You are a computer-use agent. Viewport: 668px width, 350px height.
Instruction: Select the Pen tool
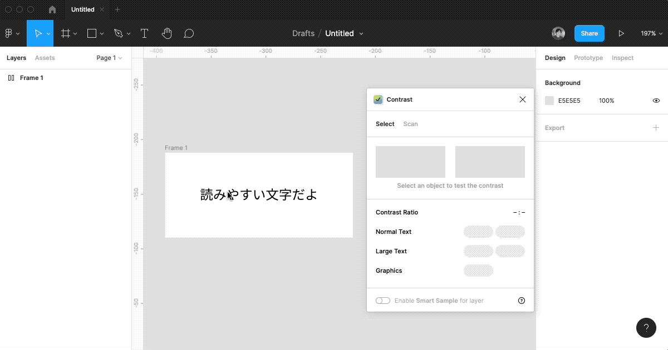pyautogui.click(x=118, y=33)
